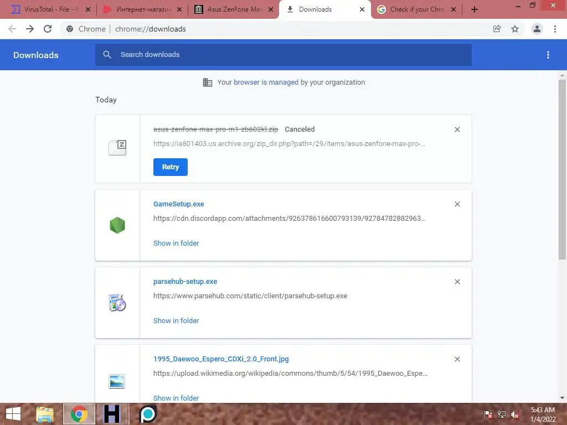Viewport: 567px width, 425px height.
Task: Close the Check if your Chrome tab
Action: (453, 10)
